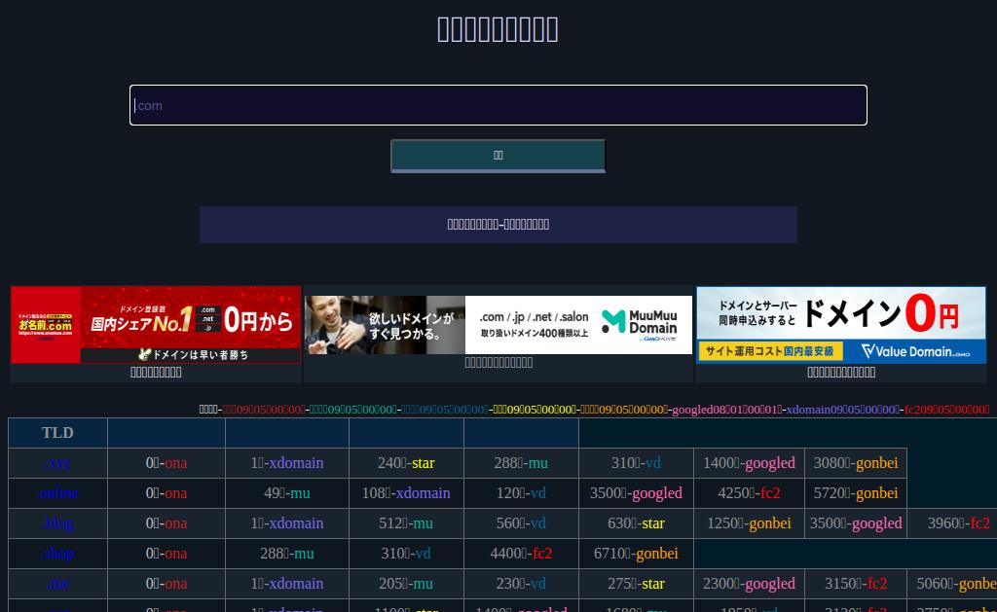This screenshot has height=612, width=997.
Task: Click the caption under the Value Domain banner
Action: pyautogui.click(x=840, y=373)
